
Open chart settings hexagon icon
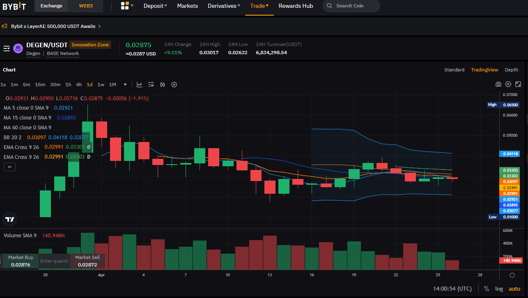click(508, 85)
